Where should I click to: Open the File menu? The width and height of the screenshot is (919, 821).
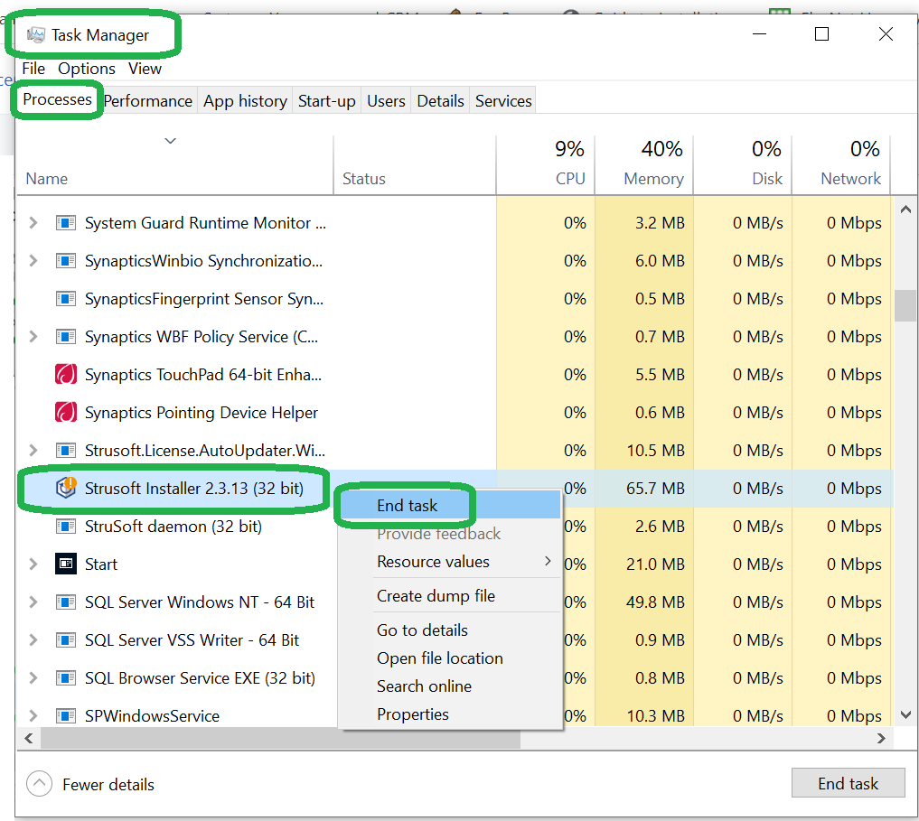[33, 69]
